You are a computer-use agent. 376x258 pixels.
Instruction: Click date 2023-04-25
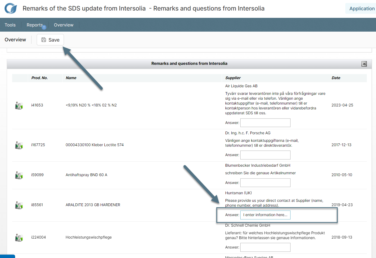click(x=342, y=105)
